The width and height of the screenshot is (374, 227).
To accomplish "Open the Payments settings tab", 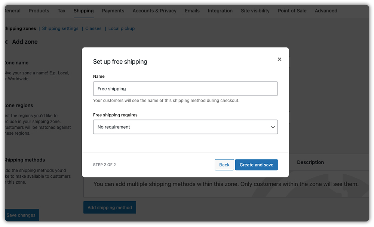I will (113, 11).
